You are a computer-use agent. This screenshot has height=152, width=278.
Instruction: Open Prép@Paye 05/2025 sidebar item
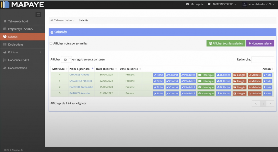point(20,29)
